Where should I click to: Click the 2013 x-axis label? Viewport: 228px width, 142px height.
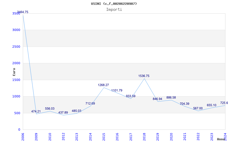(77, 137)
